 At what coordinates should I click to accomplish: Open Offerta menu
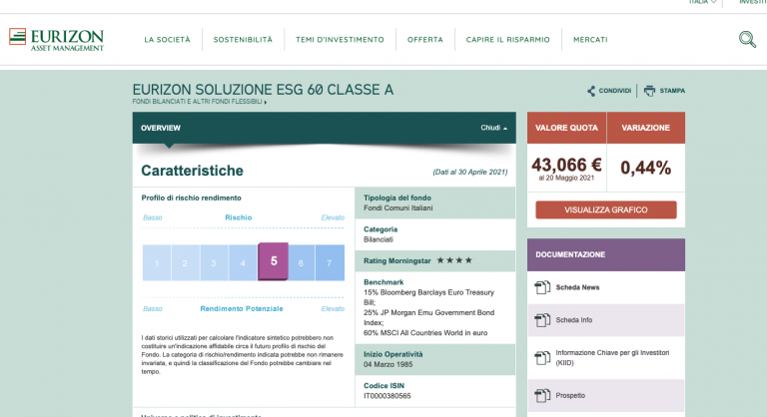point(425,40)
